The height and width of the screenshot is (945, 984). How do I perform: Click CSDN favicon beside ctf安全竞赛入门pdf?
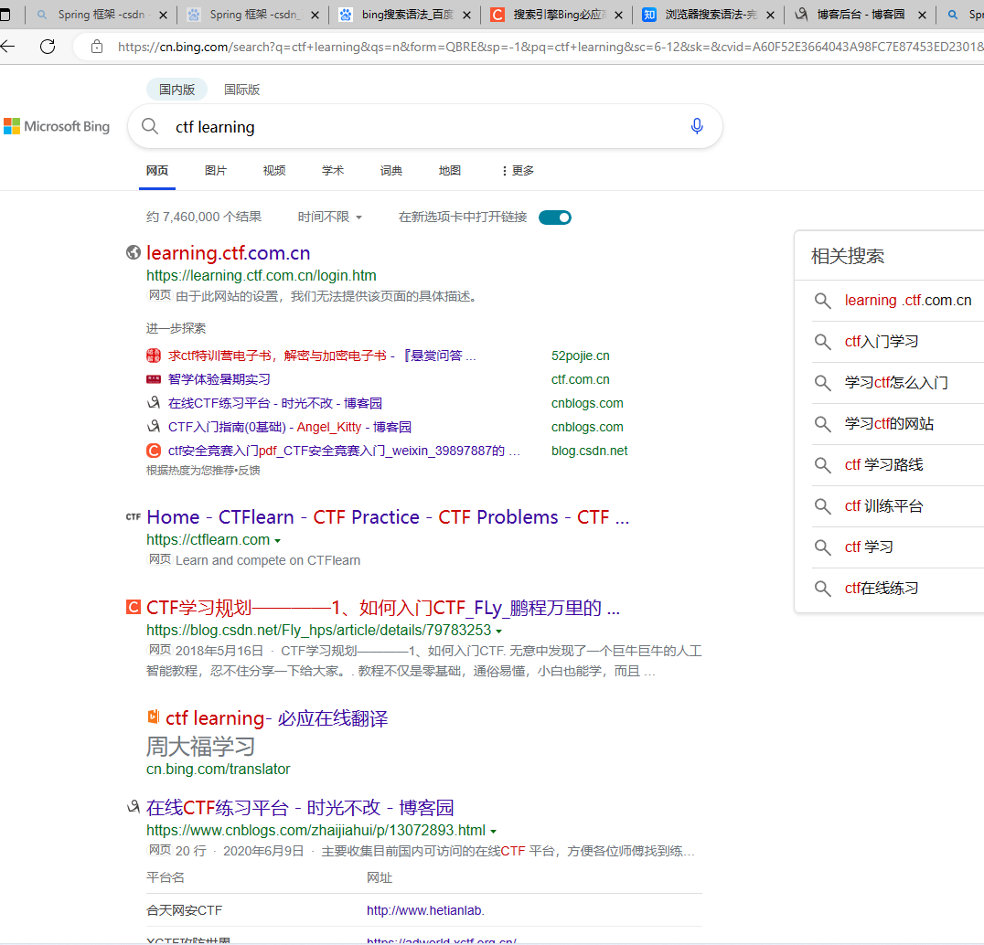point(153,451)
